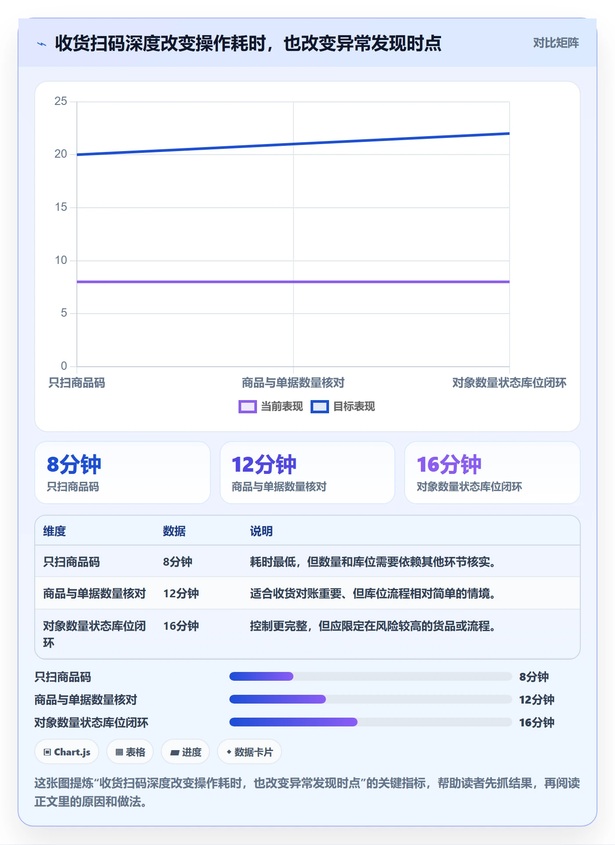Click the 8分钟 table cell
The height and width of the screenshot is (845, 615).
coord(178,562)
